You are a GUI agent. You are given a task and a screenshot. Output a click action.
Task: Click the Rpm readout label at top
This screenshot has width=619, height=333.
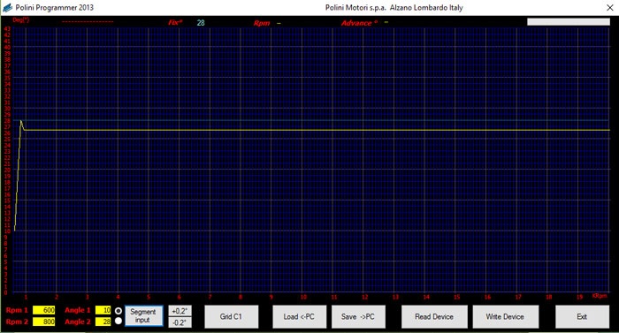pyautogui.click(x=262, y=23)
